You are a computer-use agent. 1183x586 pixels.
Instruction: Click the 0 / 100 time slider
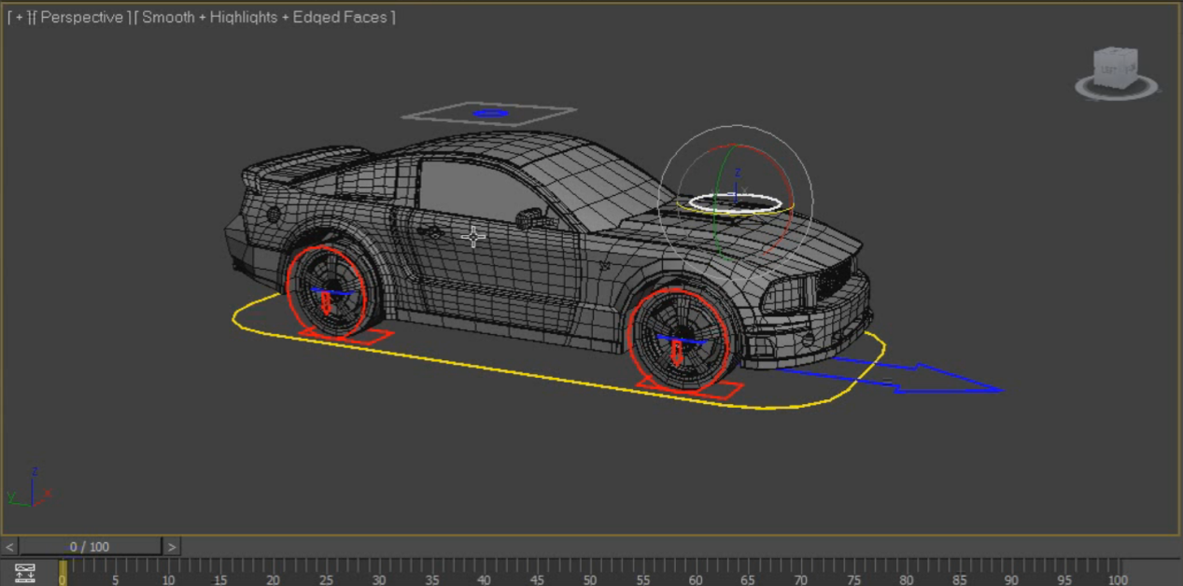tap(90, 547)
